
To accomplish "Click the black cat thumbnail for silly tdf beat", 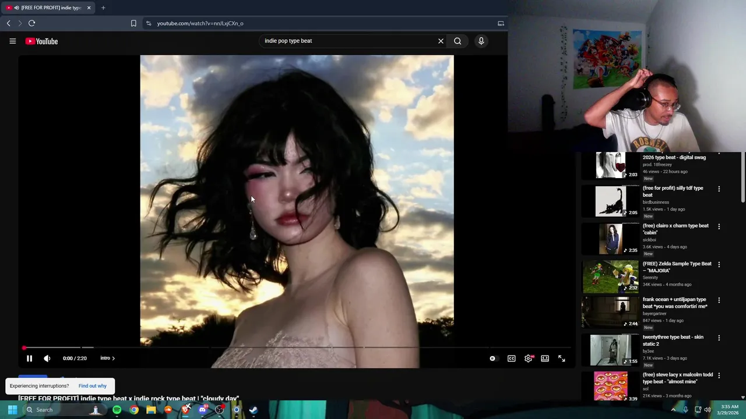I will [x=610, y=201].
